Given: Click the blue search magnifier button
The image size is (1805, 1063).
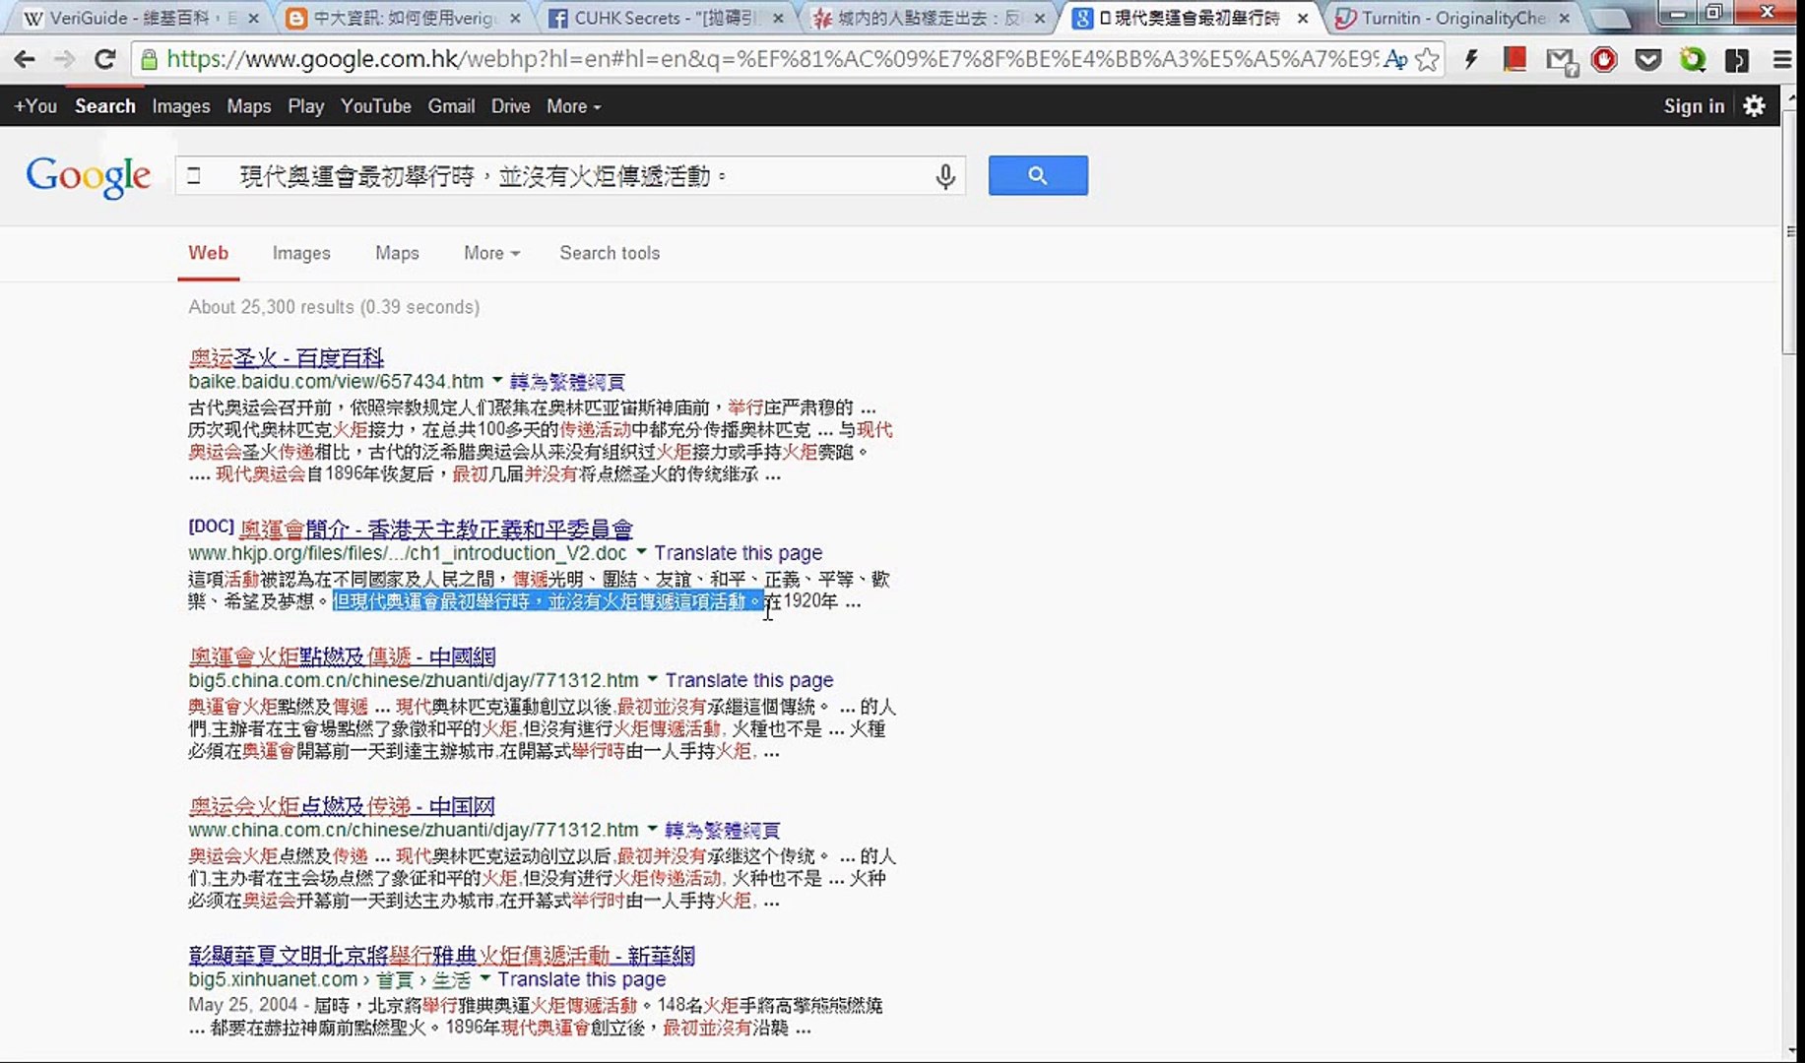Looking at the screenshot, I should click(x=1038, y=175).
